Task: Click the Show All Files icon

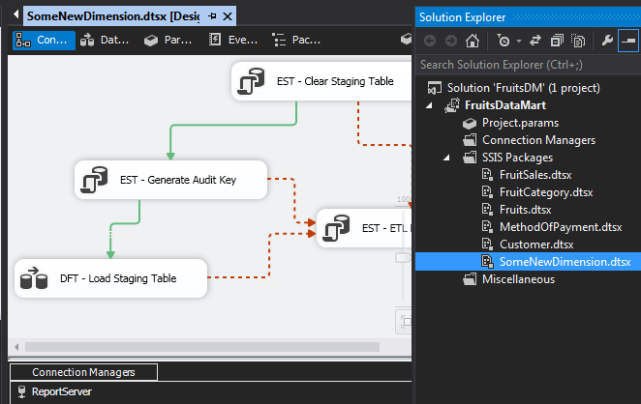Action: (x=578, y=41)
